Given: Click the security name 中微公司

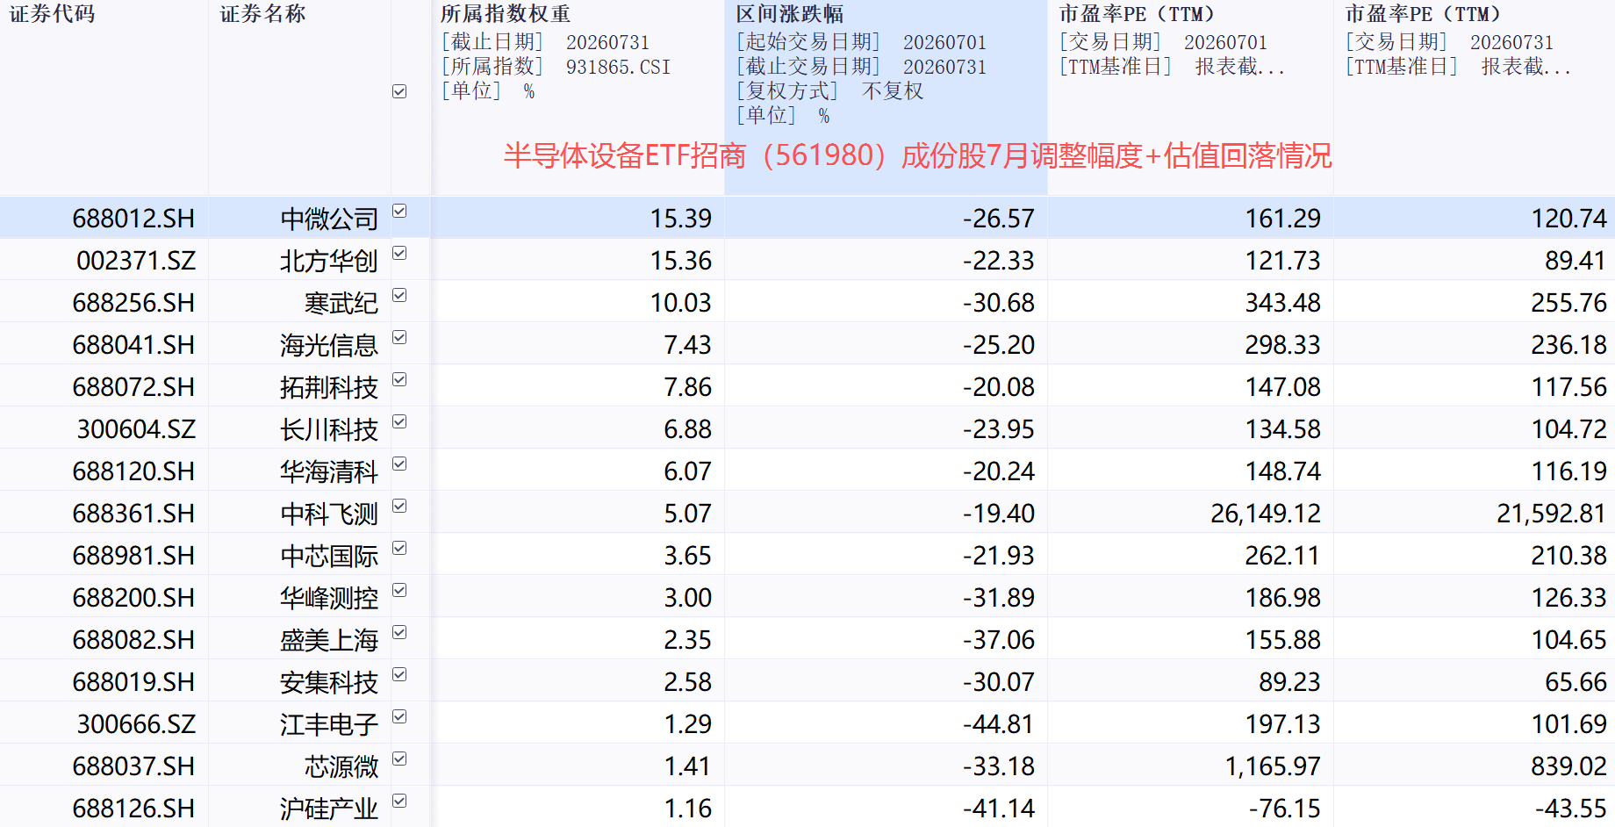Looking at the screenshot, I should pyautogui.click(x=329, y=218).
